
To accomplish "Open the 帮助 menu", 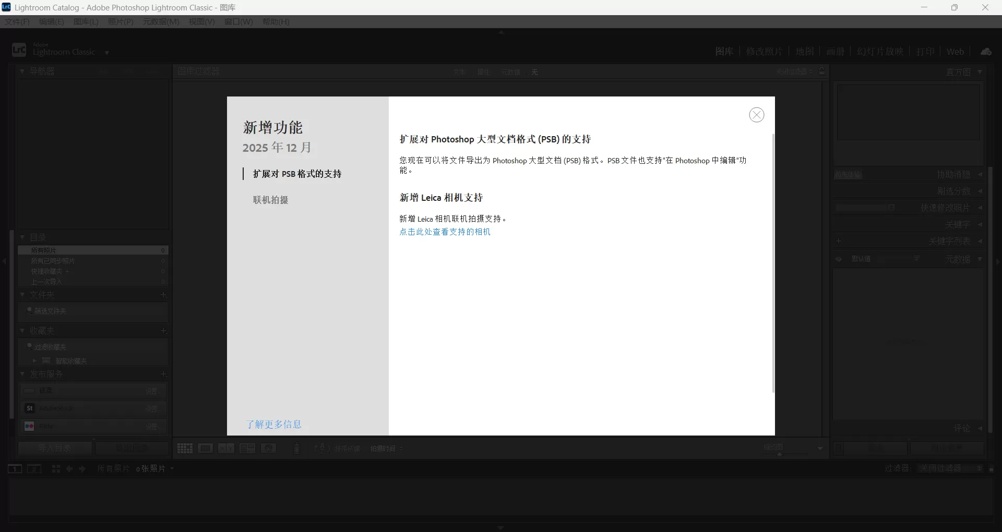I will pyautogui.click(x=276, y=21).
